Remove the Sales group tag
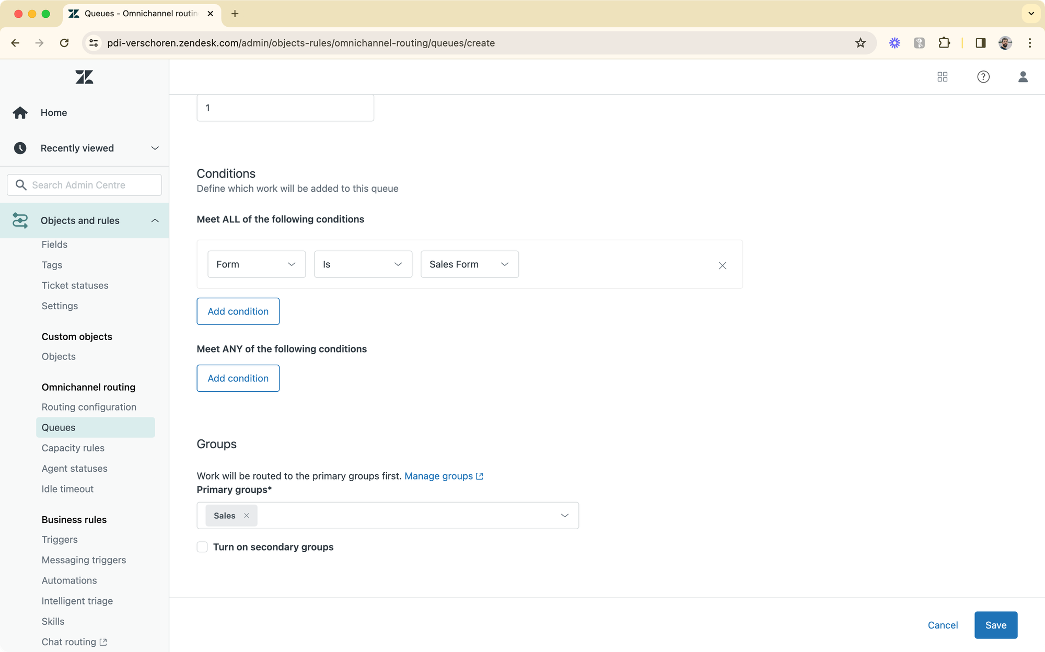The height and width of the screenshot is (652, 1045). click(247, 516)
